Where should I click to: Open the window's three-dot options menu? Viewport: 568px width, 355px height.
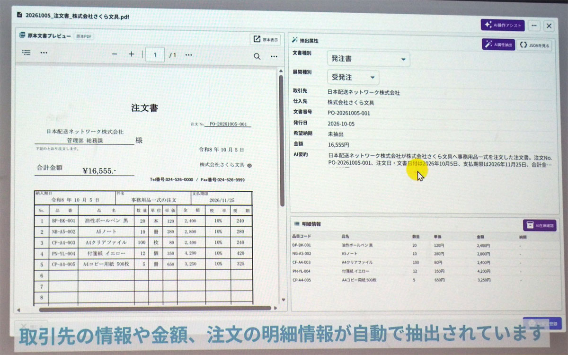click(534, 26)
